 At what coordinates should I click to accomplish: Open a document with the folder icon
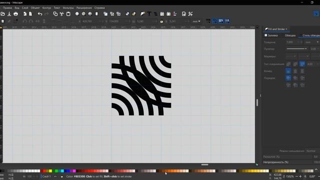(2, 14)
